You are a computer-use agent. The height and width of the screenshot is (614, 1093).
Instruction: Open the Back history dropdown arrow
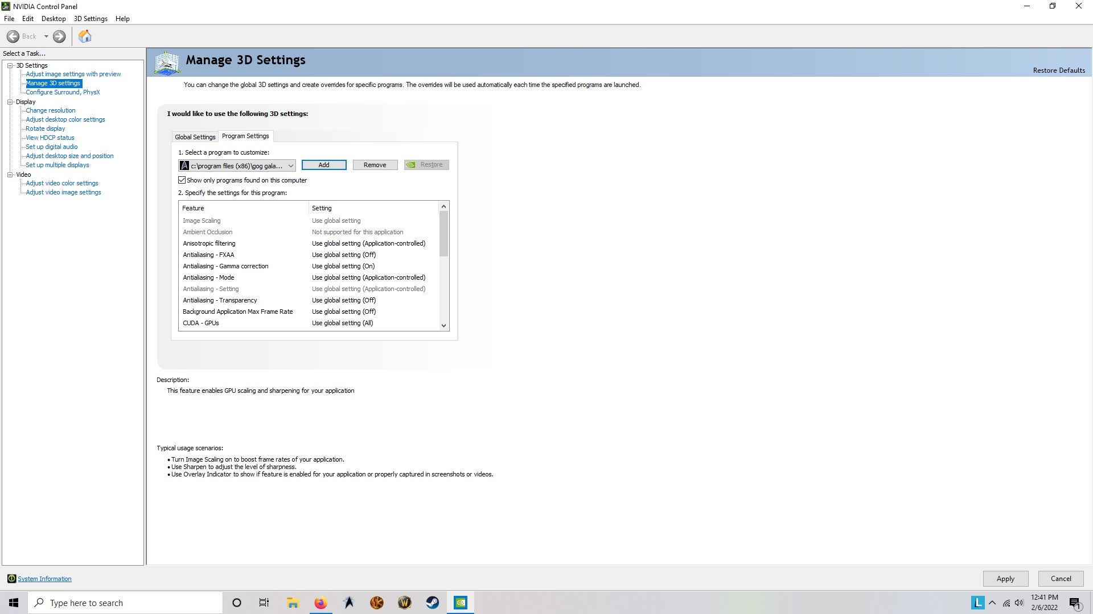[46, 36]
